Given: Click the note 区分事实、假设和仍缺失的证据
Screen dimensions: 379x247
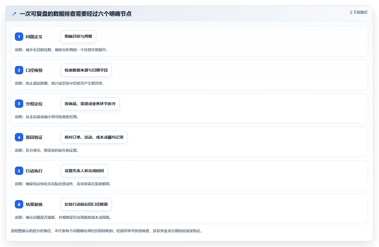Looking at the screenshot, I should (47, 150).
